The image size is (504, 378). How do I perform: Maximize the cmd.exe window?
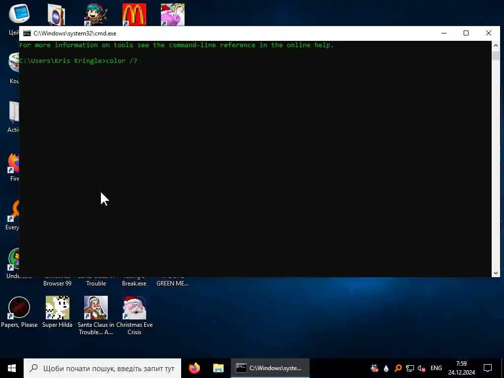pos(466,33)
